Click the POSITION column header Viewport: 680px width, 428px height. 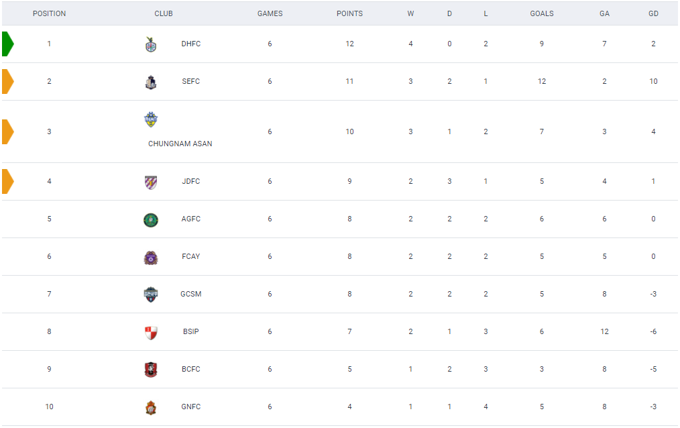point(50,13)
